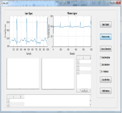Click the empty axes below Filtered signal
Viewport: 122px width, 113px height.
click(58, 74)
